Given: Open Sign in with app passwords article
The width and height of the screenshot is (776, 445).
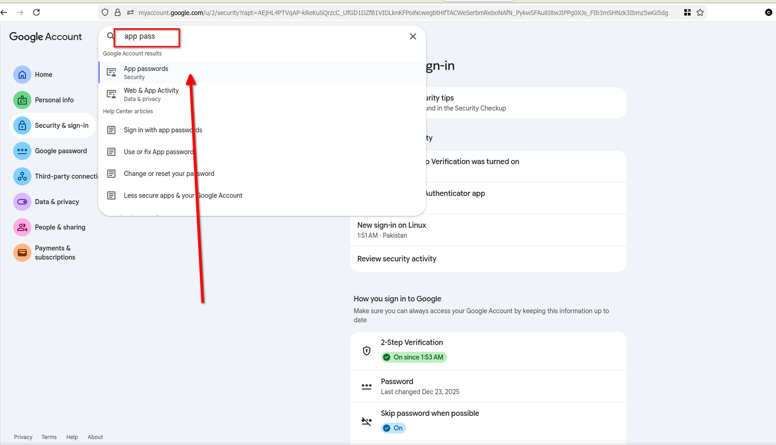Looking at the screenshot, I should pyautogui.click(x=262, y=130).
